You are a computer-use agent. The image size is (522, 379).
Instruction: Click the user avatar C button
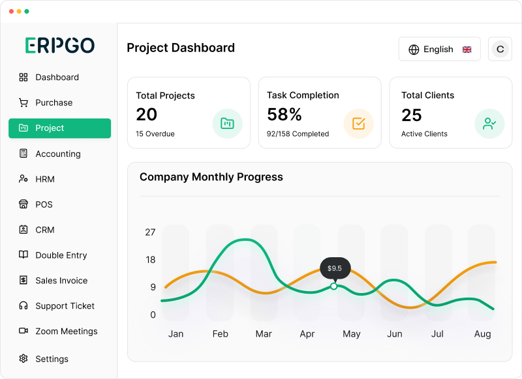[500, 49]
